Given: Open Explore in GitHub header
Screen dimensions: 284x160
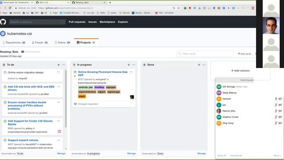Looking at the screenshot, I should [123, 22].
